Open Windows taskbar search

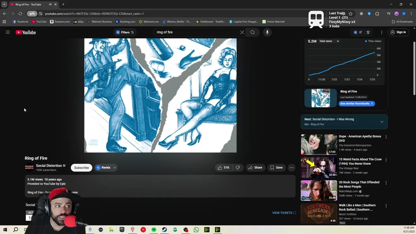pyautogui.click(x=16, y=230)
